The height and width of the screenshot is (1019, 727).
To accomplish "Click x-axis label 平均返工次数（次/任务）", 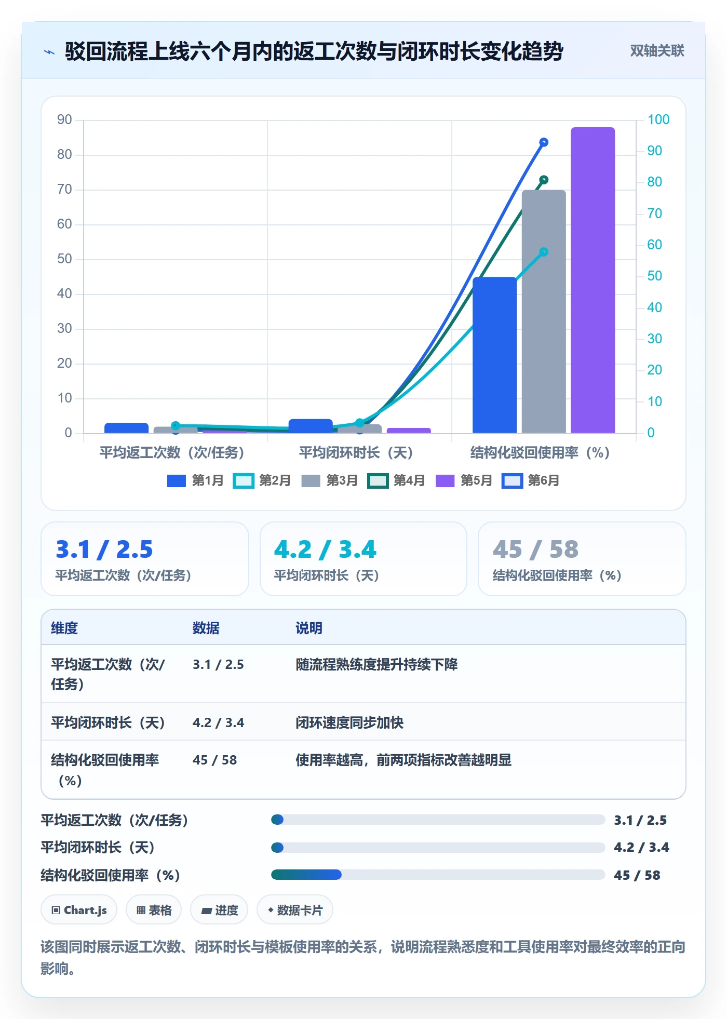I will (172, 453).
